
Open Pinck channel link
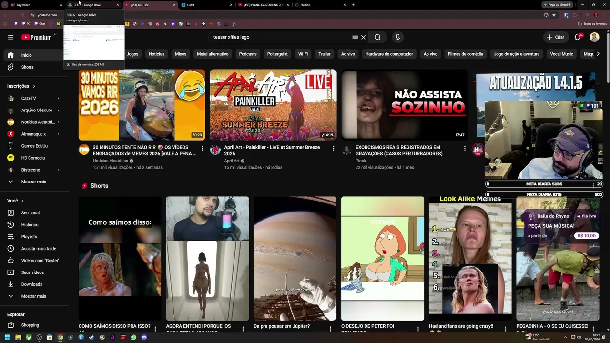[361, 161]
